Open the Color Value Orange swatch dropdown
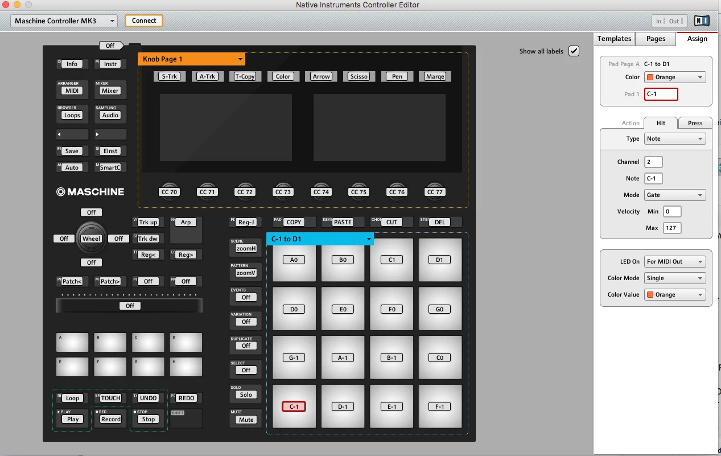Viewport: 721px width, 456px height. [675, 294]
